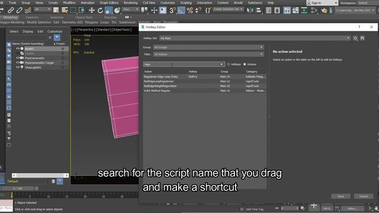Click the Select by Name list icon

[65, 10]
